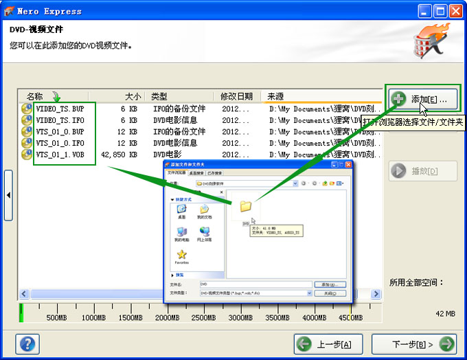Viewport: 467px width, 360px height.
Task: Click the 添加 (Add) button
Action: coord(422,99)
